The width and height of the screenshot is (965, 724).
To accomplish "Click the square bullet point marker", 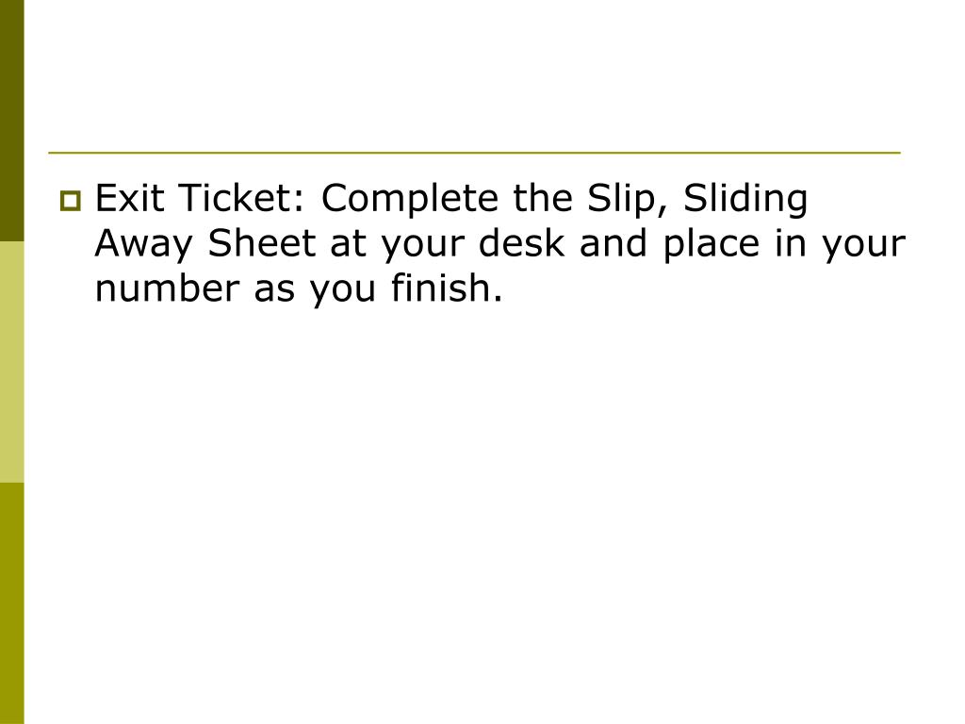I will 71,201.
